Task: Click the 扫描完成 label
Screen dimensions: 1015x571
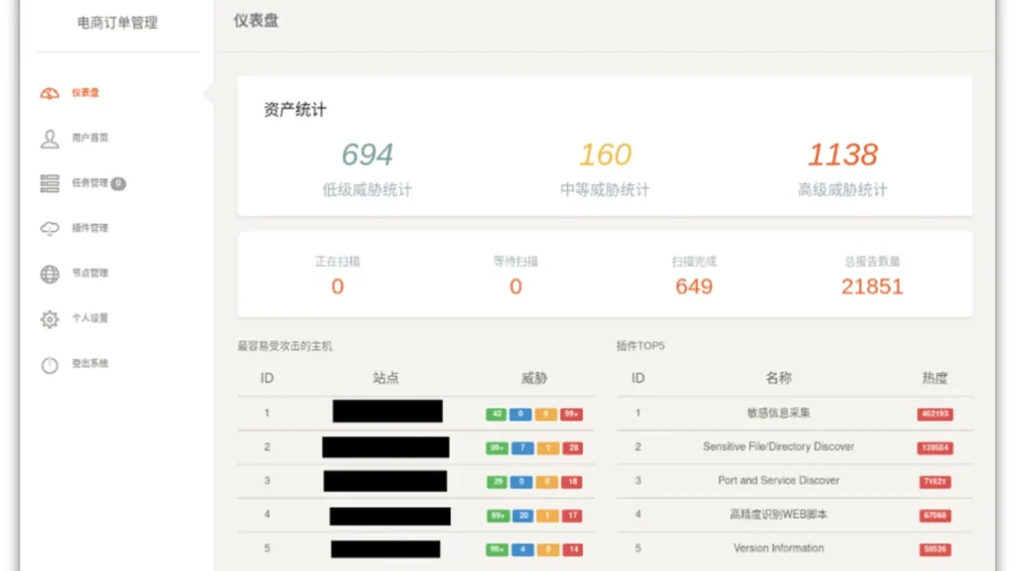Action: pos(694,262)
